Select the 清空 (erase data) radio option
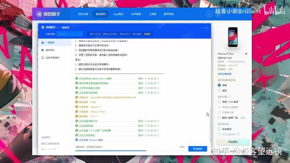This screenshot has height=163, width=290. 219,91
